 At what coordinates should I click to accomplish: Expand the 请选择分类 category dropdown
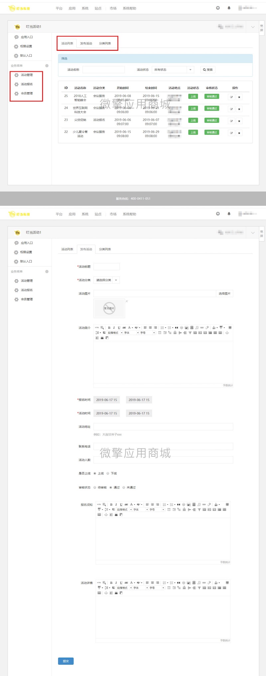pos(106,280)
